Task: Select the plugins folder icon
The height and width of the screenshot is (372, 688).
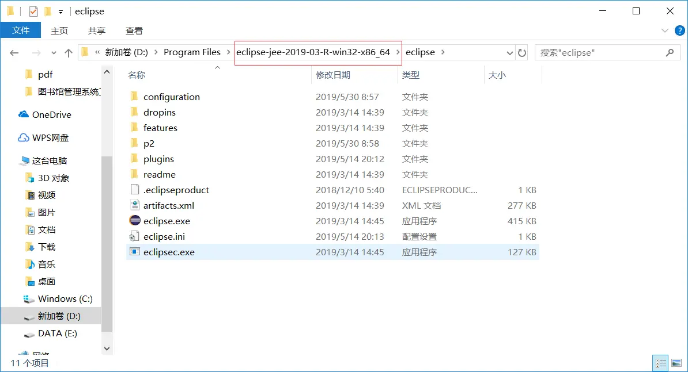Action: pyautogui.click(x=135, y=159)
